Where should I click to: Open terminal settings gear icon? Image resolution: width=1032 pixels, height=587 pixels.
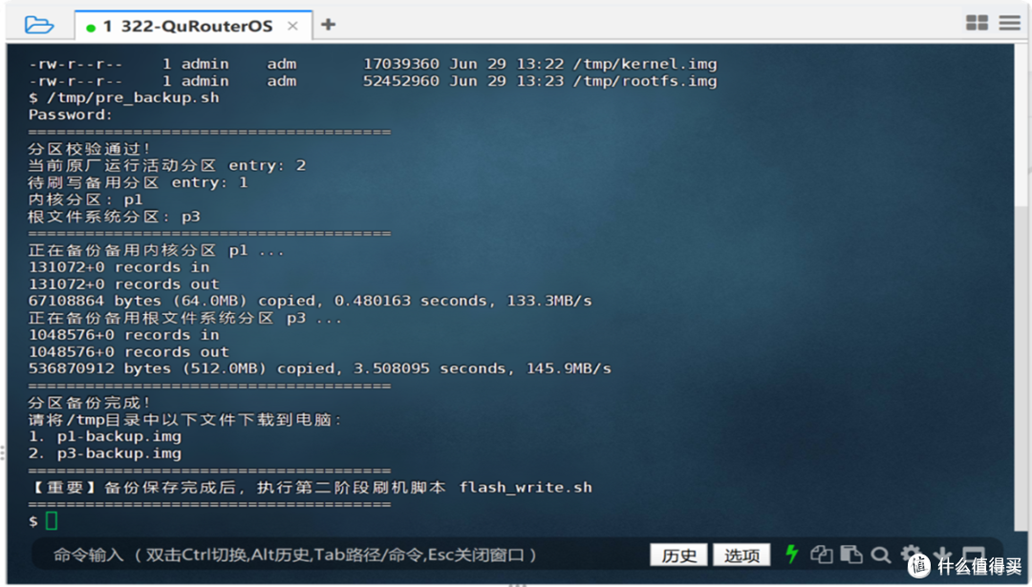point(911,555)
